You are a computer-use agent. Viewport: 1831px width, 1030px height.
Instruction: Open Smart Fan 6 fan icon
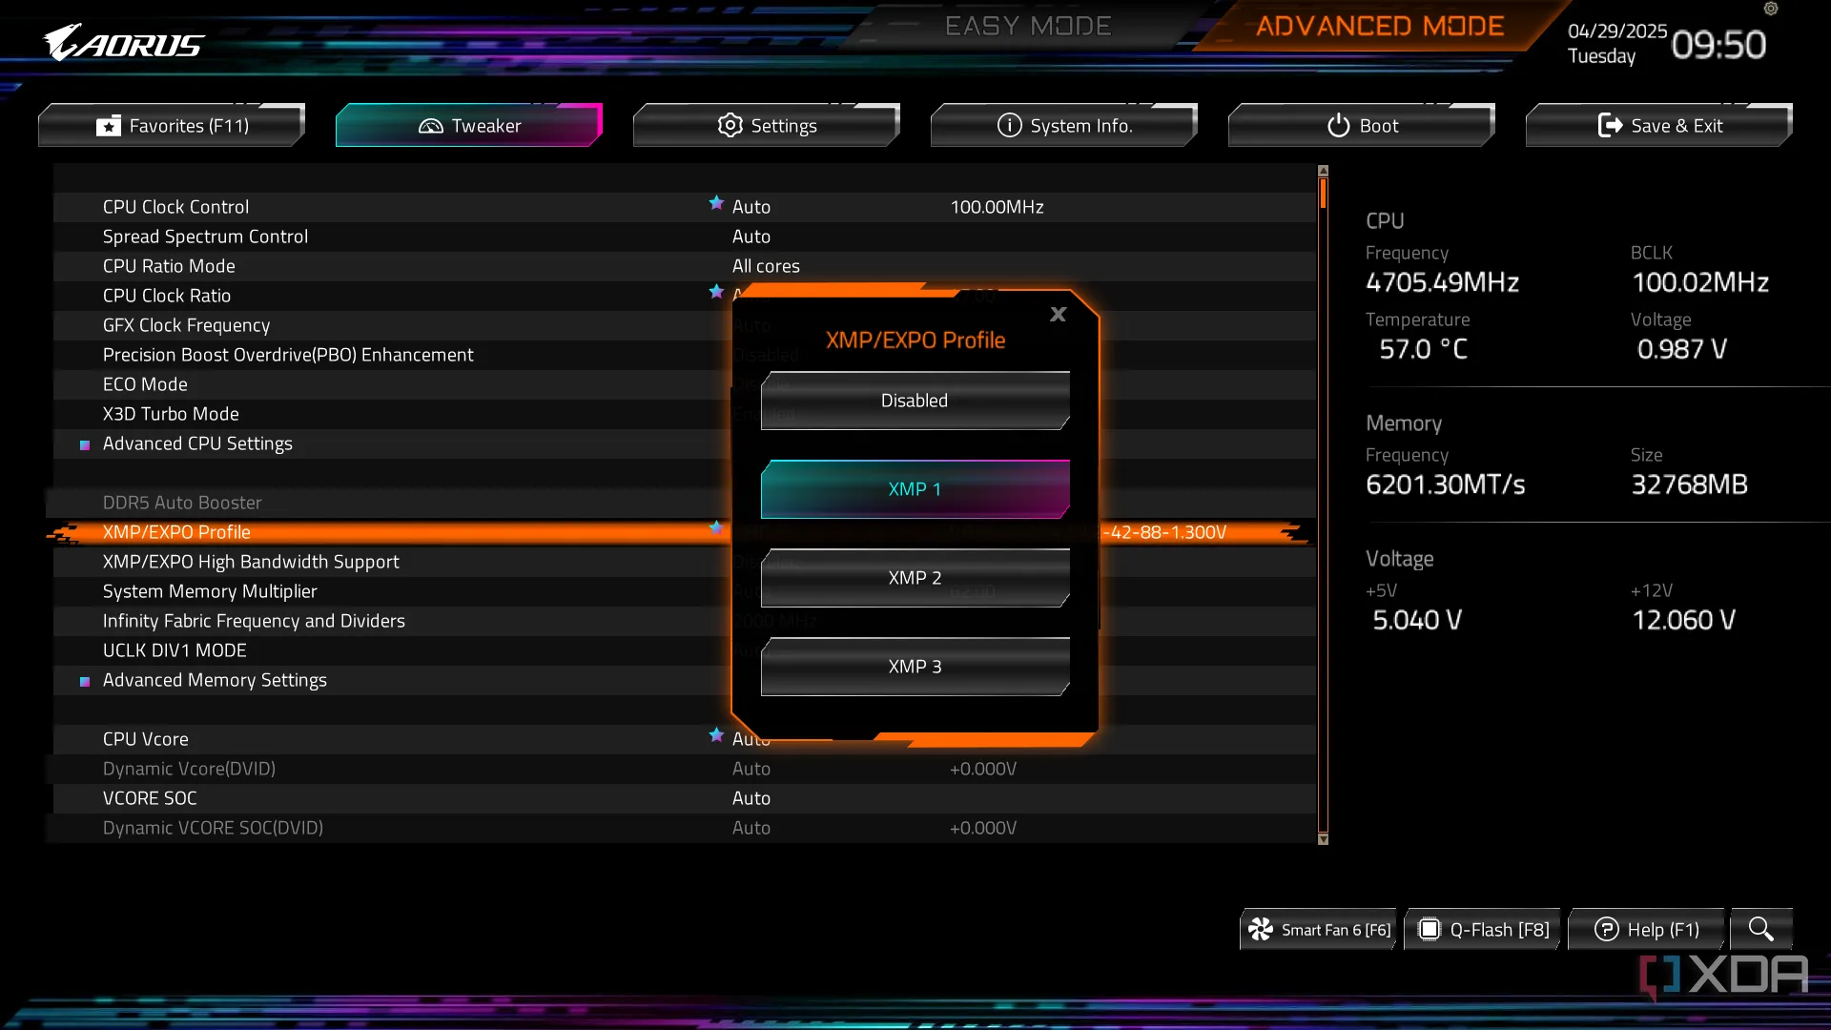tap(1261, 930)
